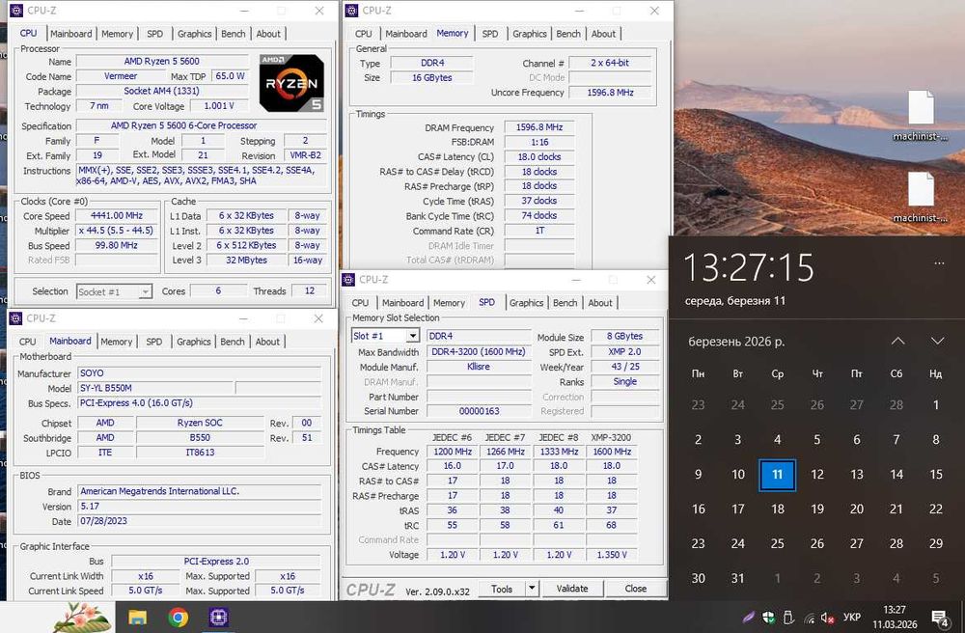Screen dimensions: 965x633
Task: Select the highlighted date 11 in calendar
Action: pyautogui.click(x=777, y=475)
